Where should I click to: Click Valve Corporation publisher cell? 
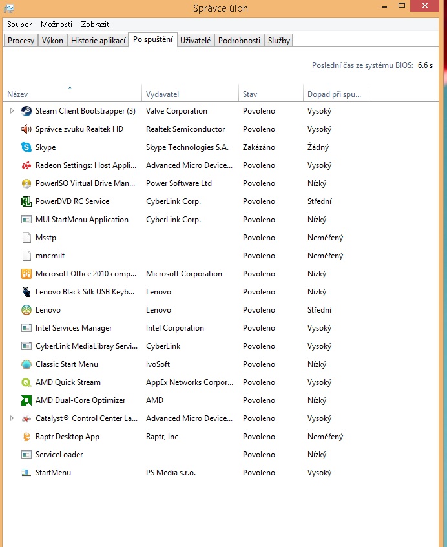point(176,111)
